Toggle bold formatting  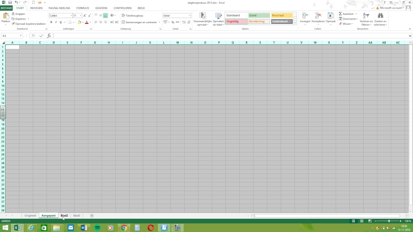pos(51,22)
